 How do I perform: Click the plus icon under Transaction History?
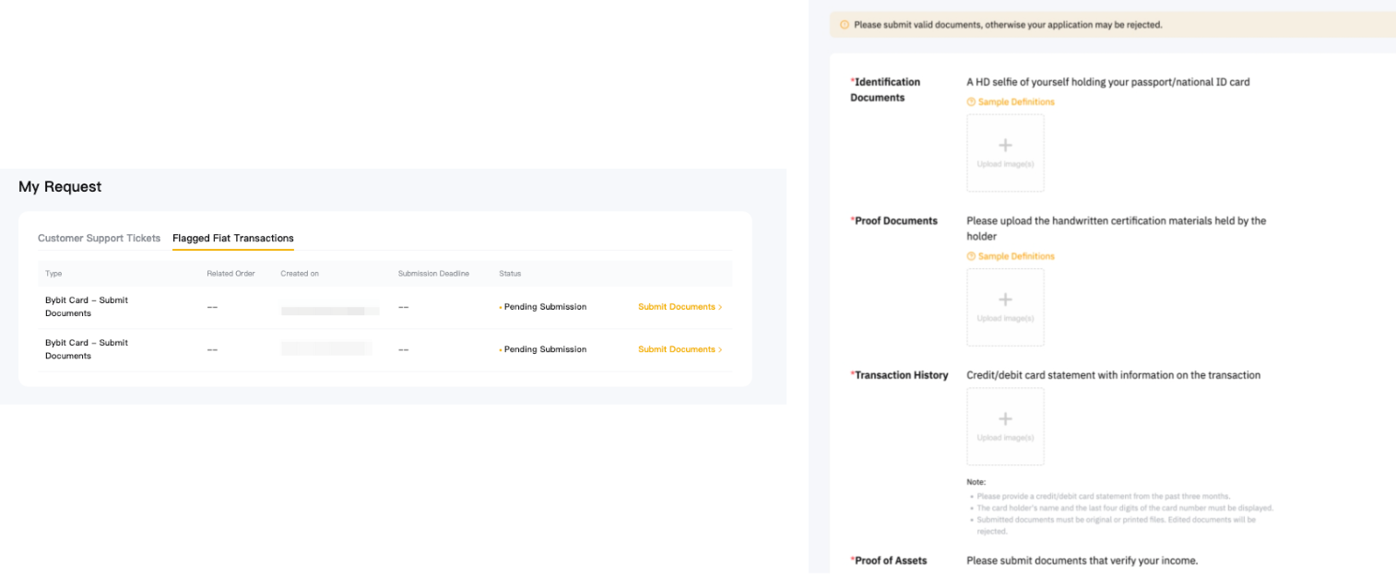pos(1005,419)
